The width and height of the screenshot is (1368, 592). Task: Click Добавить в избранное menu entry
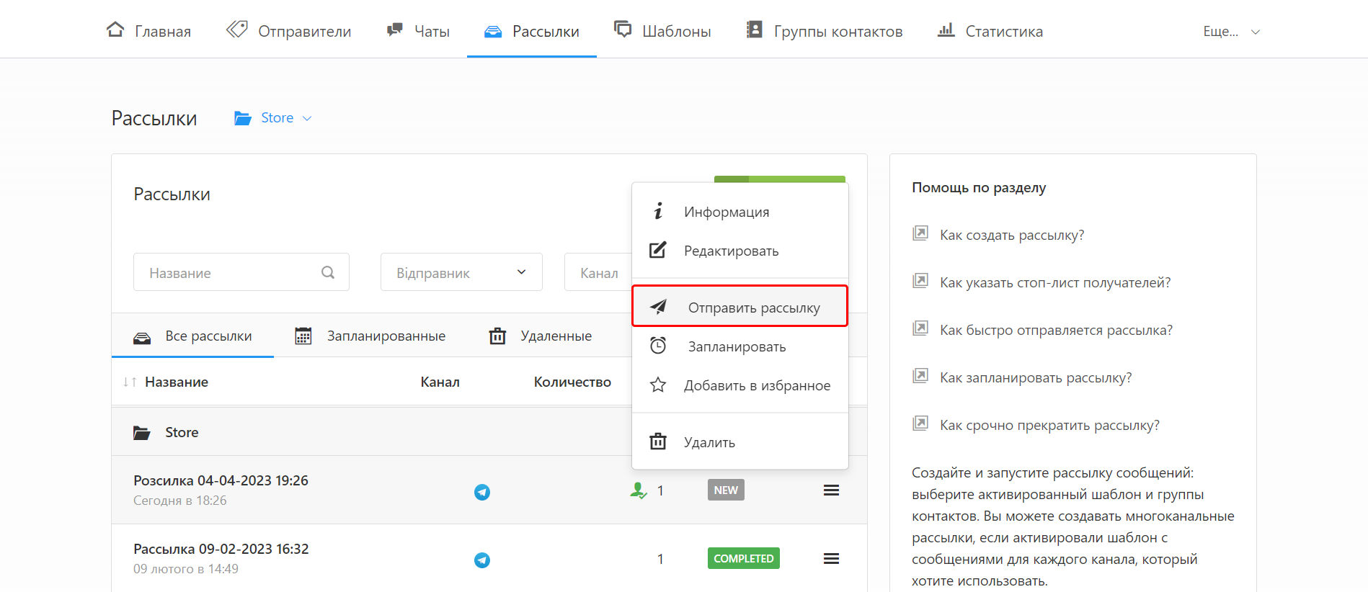coord(757,385)
